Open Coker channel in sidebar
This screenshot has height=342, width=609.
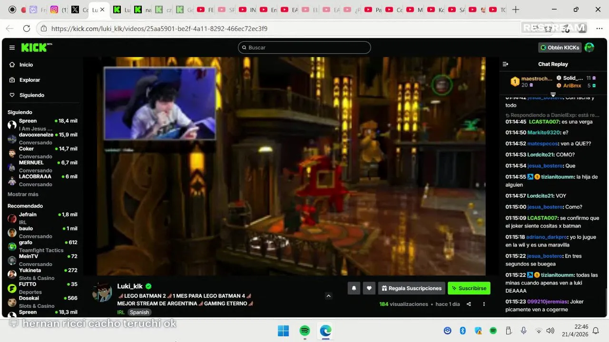click(42, 152)
